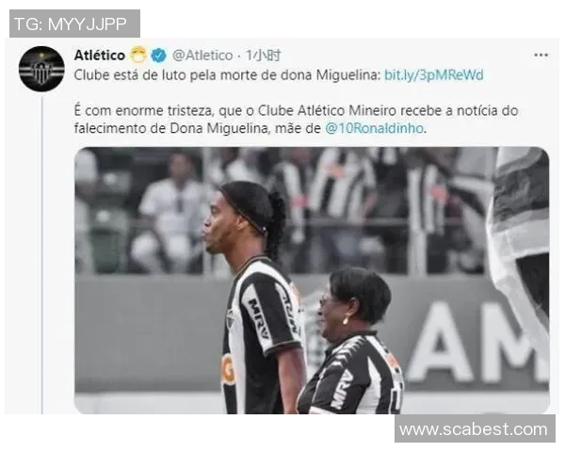Click the Atlético display name
Screen dimensions: 565x452
[100, 56]
